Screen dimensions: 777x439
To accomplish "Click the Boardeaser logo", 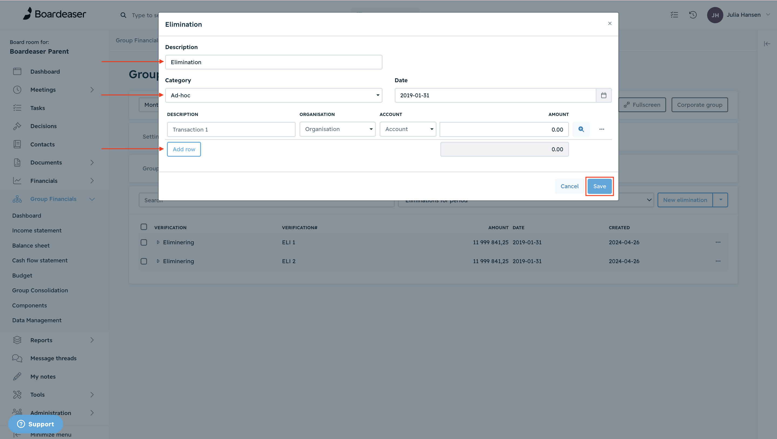I will [54, 14].
